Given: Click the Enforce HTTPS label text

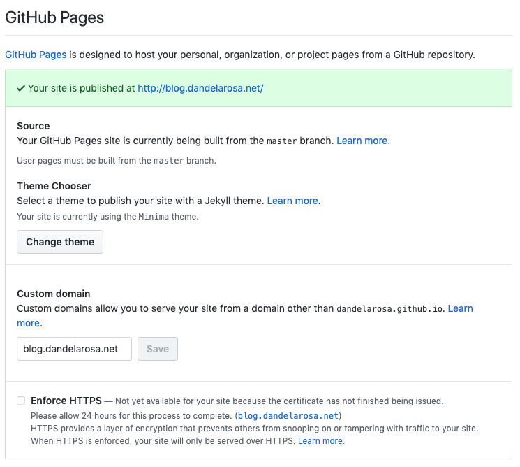Looking at the screenshot, I should (x=66, y=401).
